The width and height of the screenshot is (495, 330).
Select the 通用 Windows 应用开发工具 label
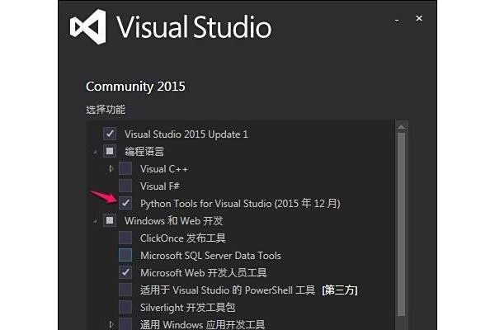pyautogui.click(x=203, y=324)
